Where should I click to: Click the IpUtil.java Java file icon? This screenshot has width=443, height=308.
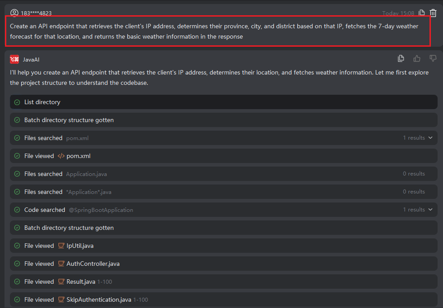pyautogui.click(x=61, y=246)
